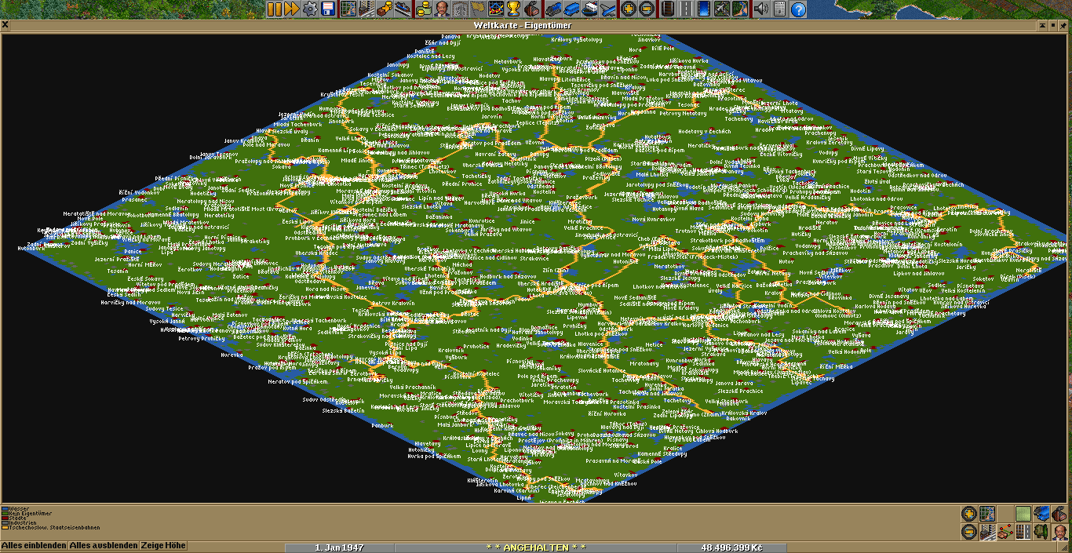Screen dimensions: 1072x553
Task: Click the save game floppy disk icon
Action: pyautogui.click(x=328, y=9)
